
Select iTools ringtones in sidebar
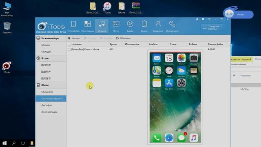tap(49, 112)
